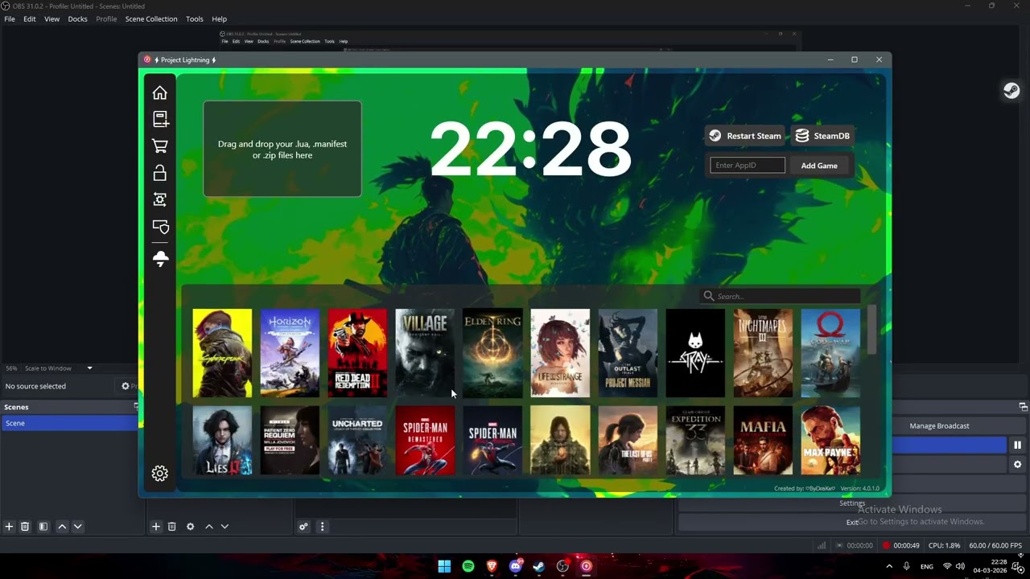Open Spotify from the taskbar
This screenshot has width=1030, height=579.
tap(468, 566)
